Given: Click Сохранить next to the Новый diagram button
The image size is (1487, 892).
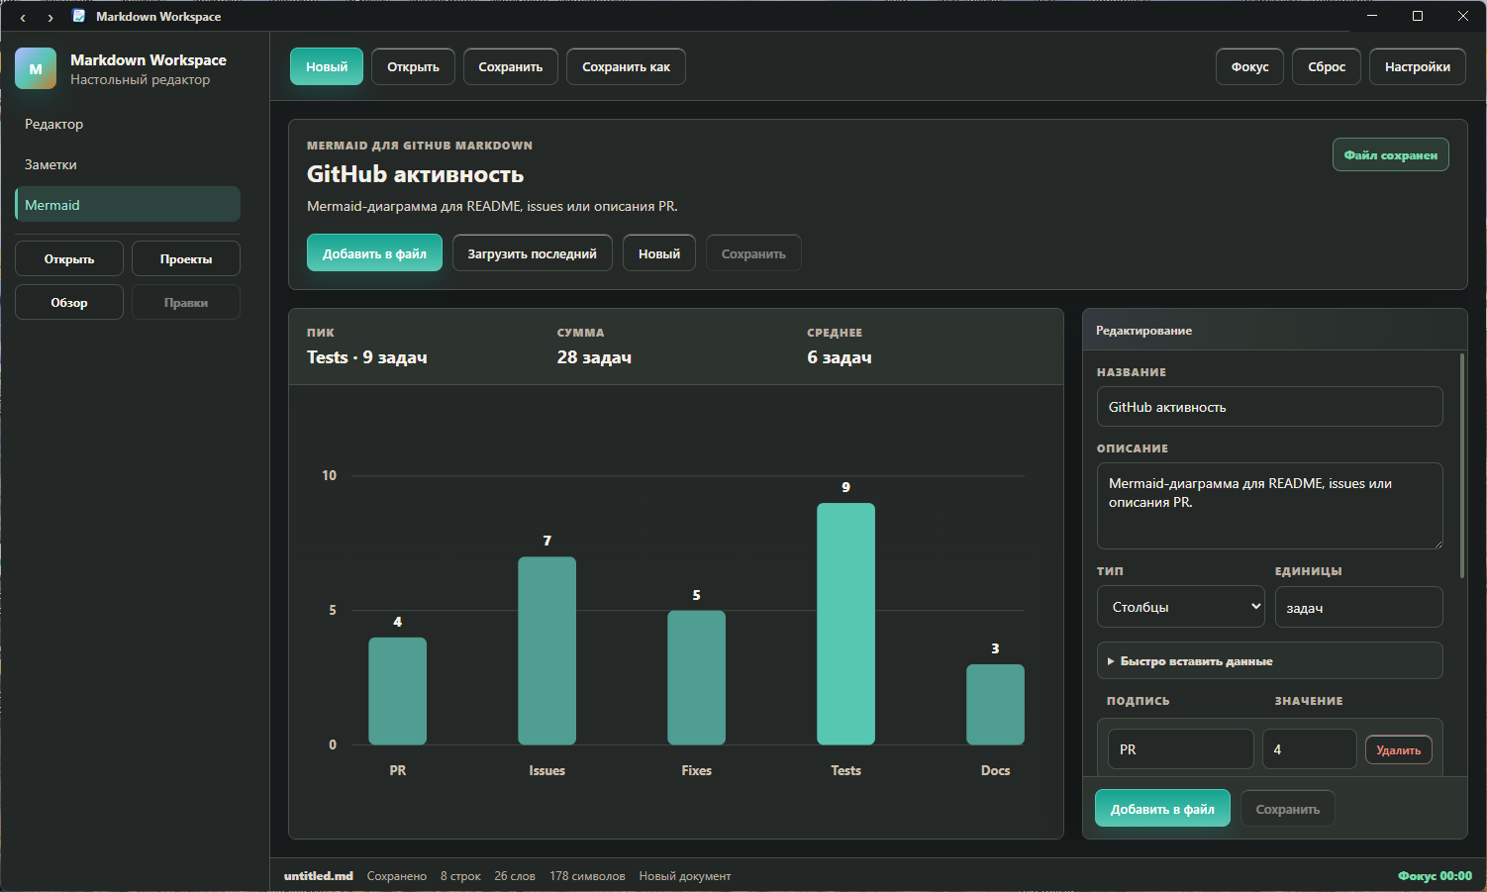Looking at the screenshot, I should (753, 252).
